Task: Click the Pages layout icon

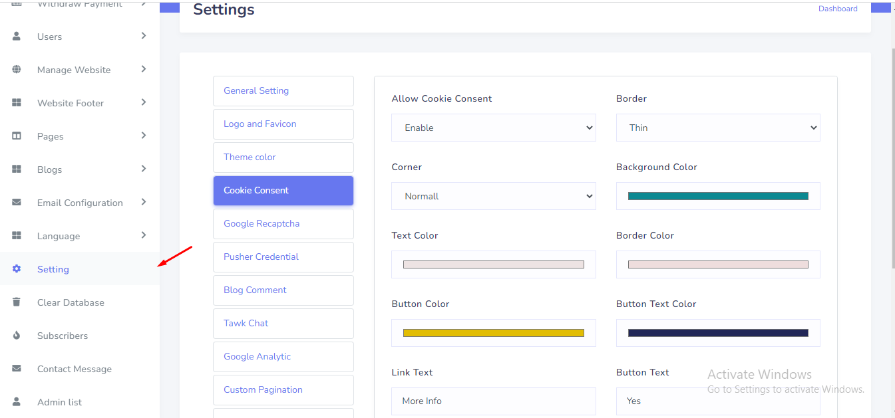Action: pyautogui.click(x=17, y=136)
